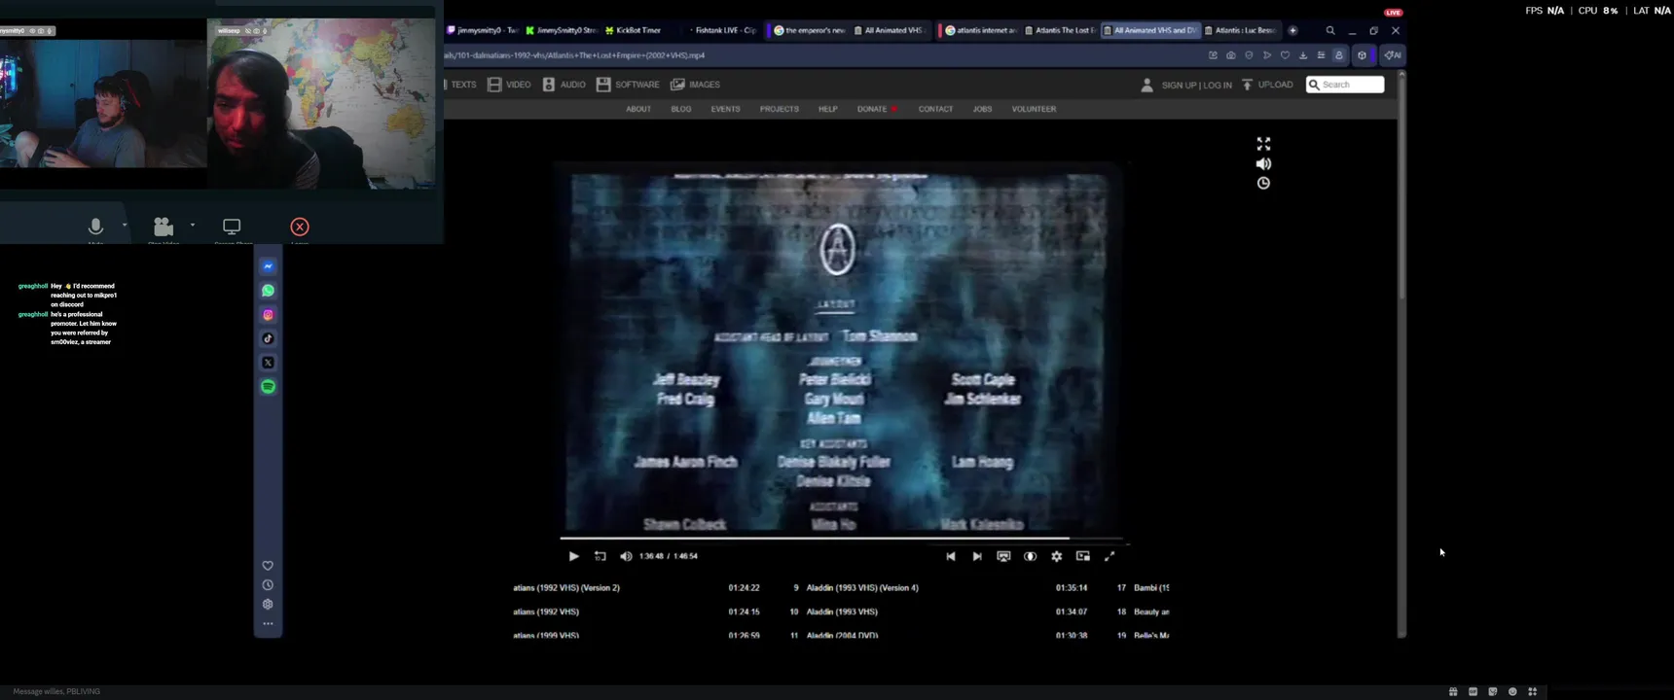
Task: Focus the Archive search field
Action: click(1345, 85)
